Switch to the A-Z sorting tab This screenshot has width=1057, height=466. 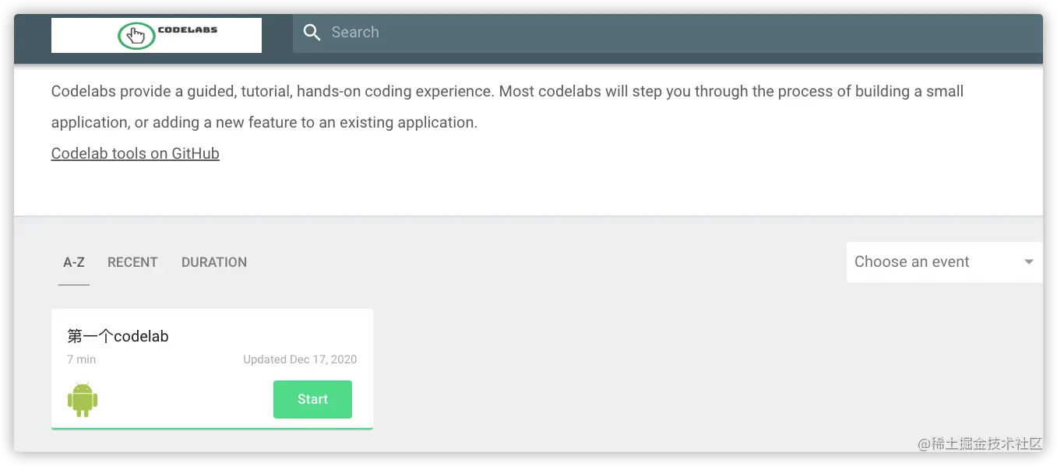coord(74,262)
